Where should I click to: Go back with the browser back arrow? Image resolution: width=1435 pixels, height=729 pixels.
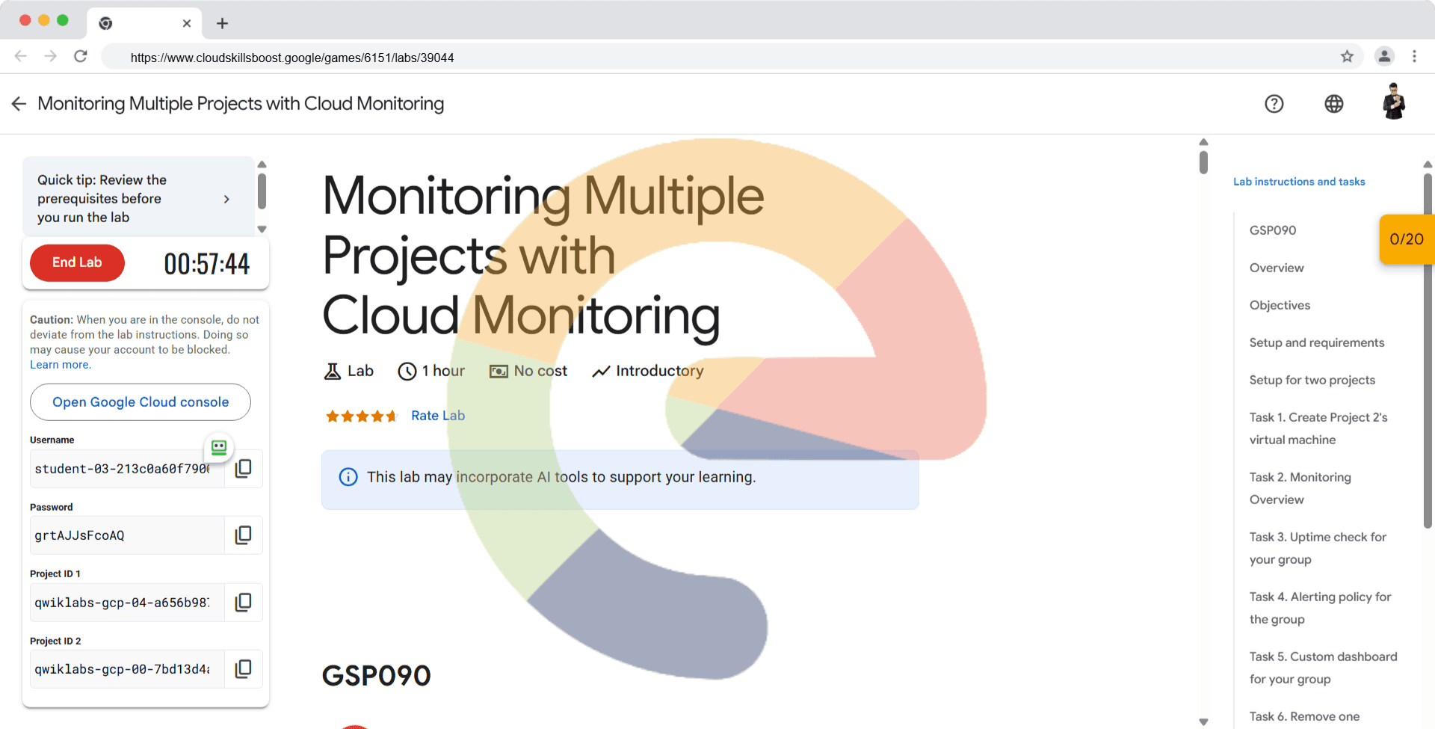(x=21, y=56)
